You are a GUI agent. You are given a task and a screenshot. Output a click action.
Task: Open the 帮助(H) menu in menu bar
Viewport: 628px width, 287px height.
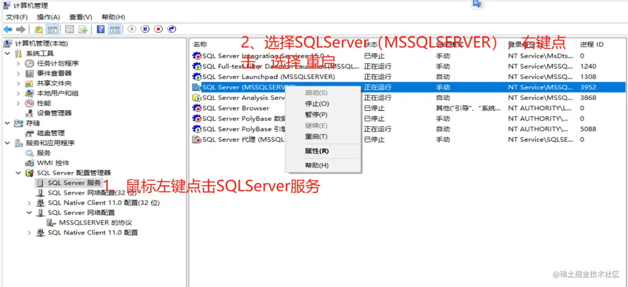[x=113, y=17]
